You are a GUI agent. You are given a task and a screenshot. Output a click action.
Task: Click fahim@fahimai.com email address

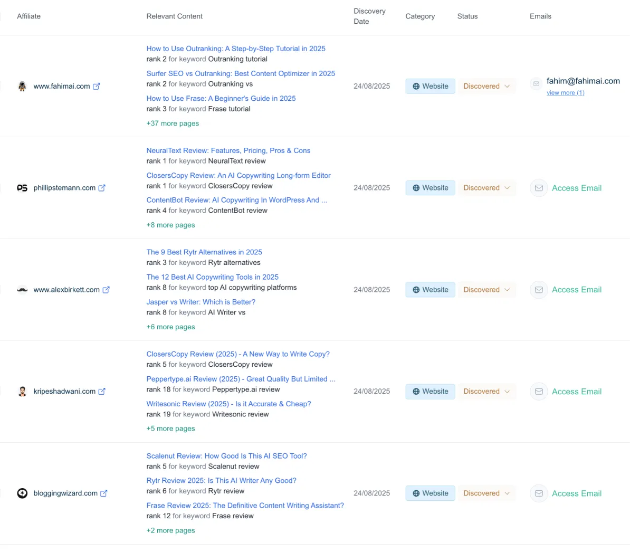tap(583, 81)
